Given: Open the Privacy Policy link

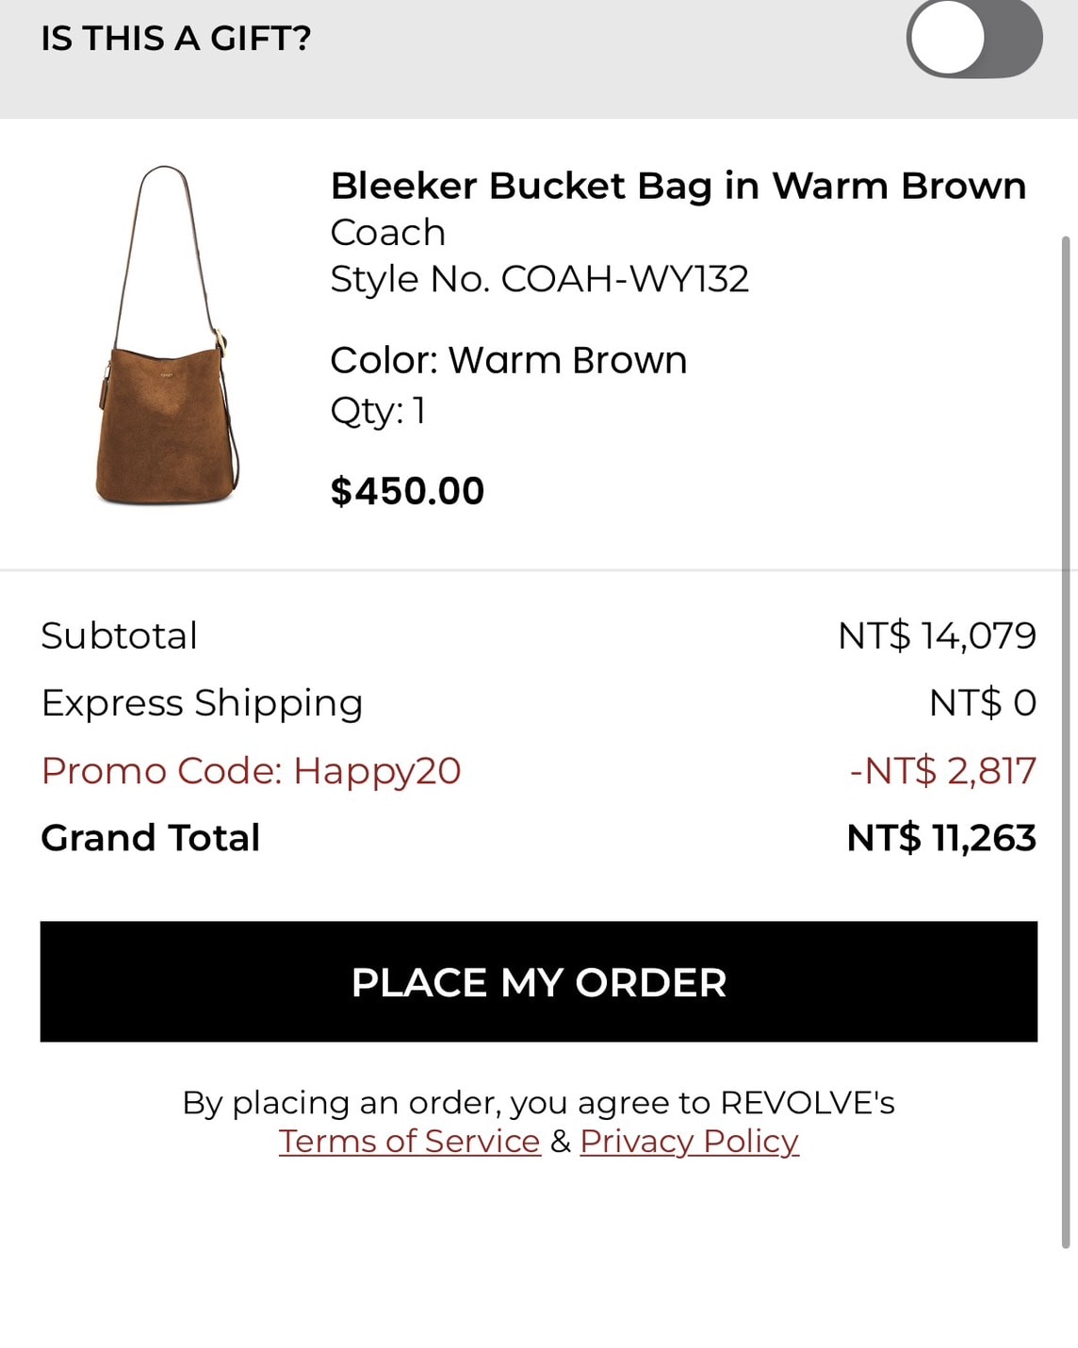Looking at the screenshot, I should pyautogui.click(x=690, y=1142).
